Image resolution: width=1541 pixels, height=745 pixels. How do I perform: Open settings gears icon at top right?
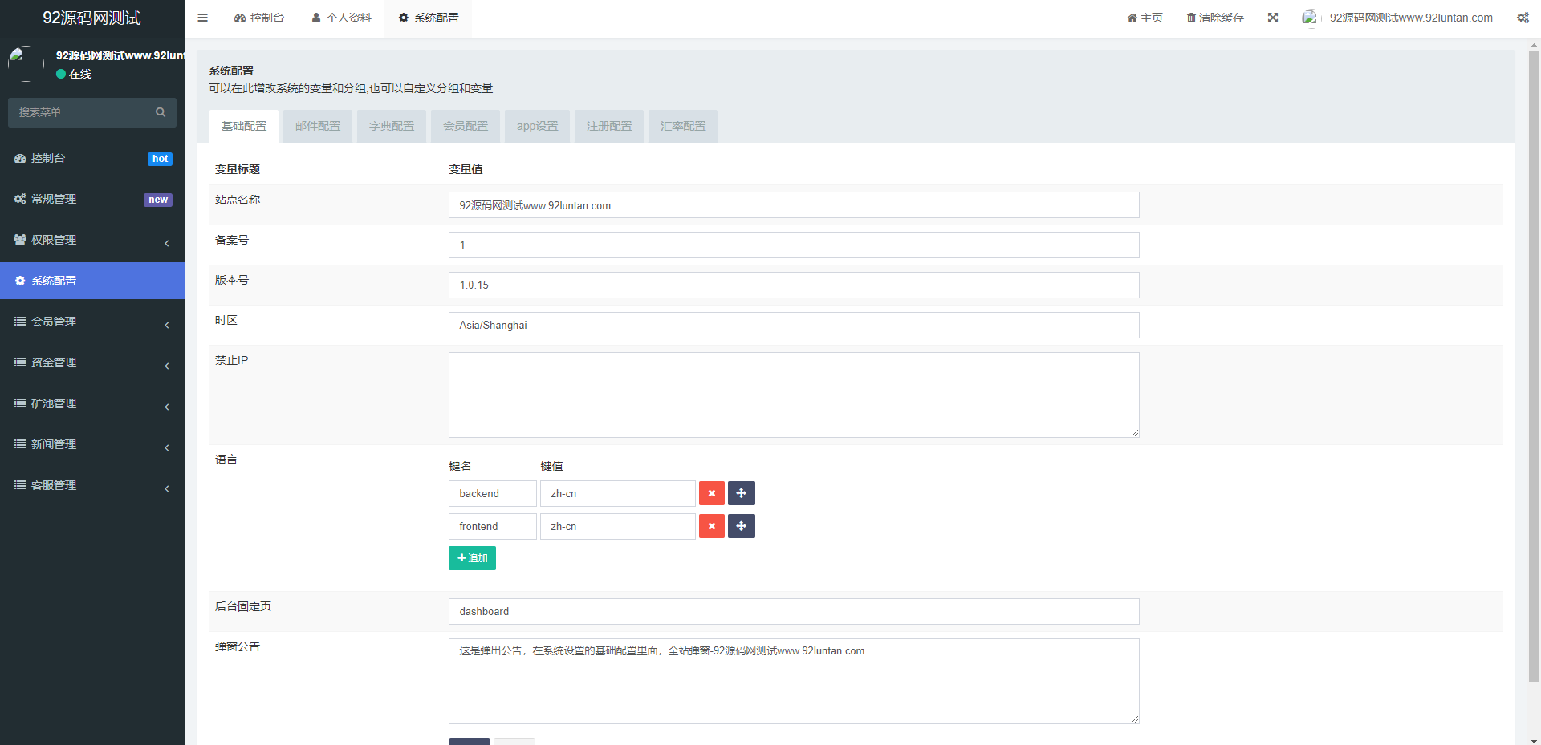click(1522, 18)
